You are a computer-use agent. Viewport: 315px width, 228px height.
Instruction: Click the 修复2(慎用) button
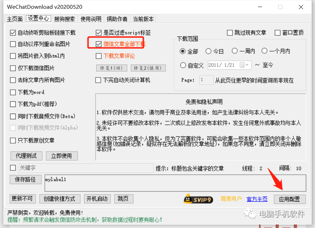point(148,68)
